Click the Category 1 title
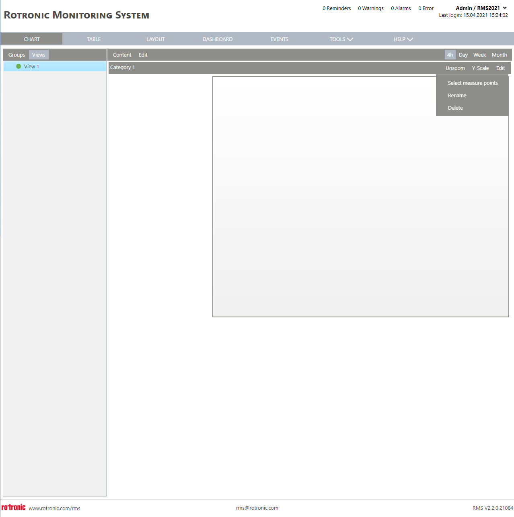Image resolution: width=514 pixels, height=517 pixels. point(122,67)
